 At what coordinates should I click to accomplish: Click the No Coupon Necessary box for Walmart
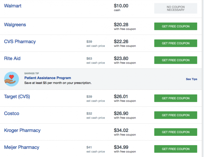point(176,8)
